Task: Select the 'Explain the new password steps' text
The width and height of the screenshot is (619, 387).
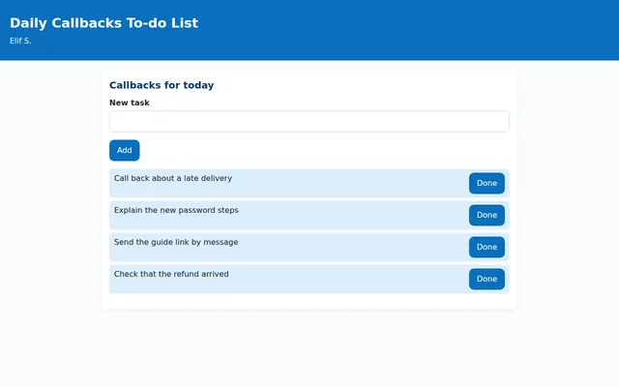Action: (176, 211)
